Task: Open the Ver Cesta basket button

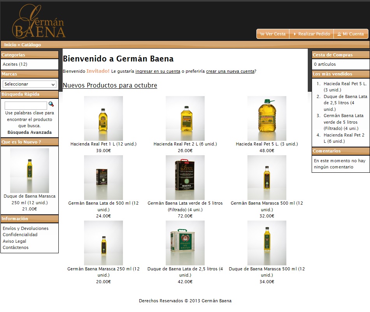Action: (273, 34)
